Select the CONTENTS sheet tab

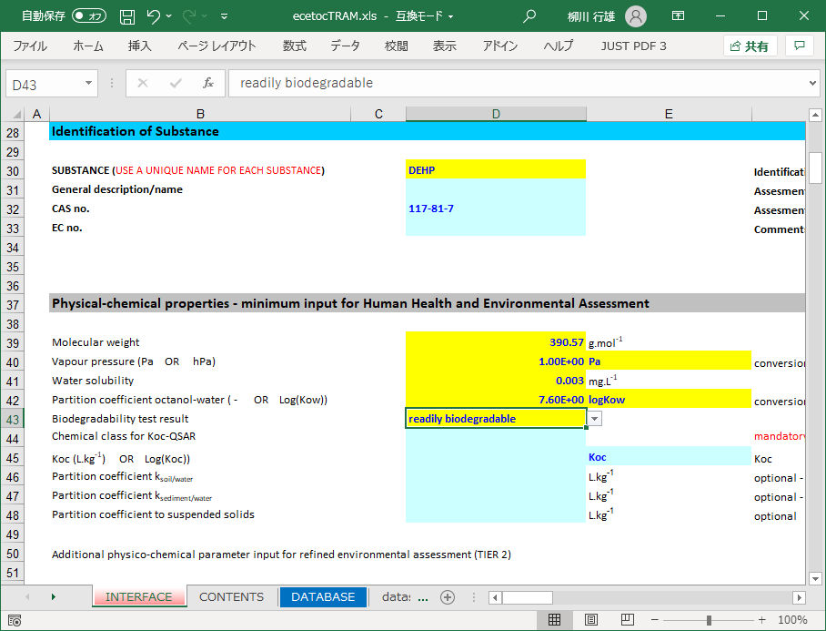click(231, 597)
